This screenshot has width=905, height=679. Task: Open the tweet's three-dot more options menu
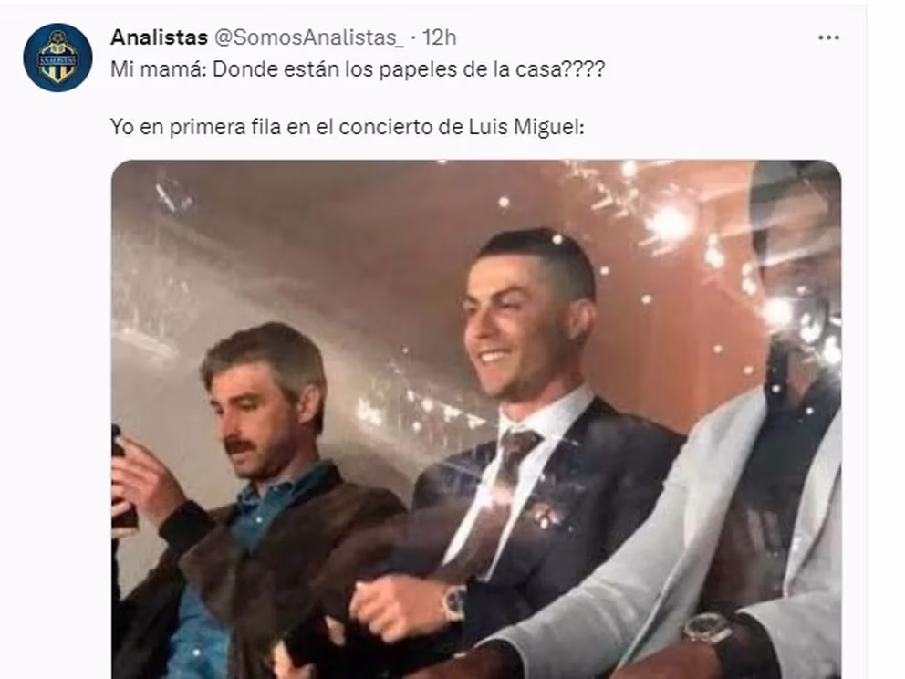tap(828, 38)
